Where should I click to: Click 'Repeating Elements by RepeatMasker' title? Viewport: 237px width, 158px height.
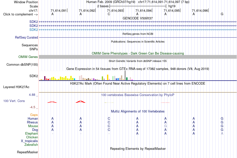tap(138, 149)
